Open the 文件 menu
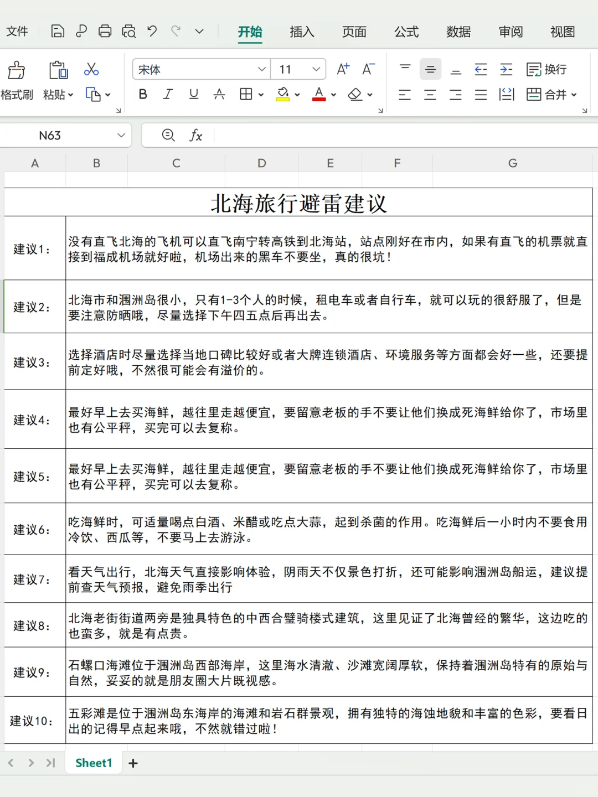598x797 pixels. [17, 32]
